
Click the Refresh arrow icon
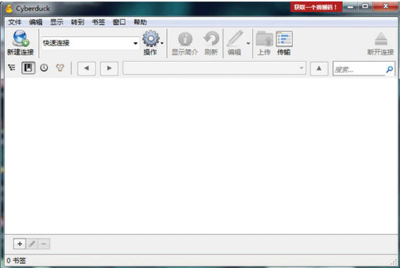click(211, 38)
